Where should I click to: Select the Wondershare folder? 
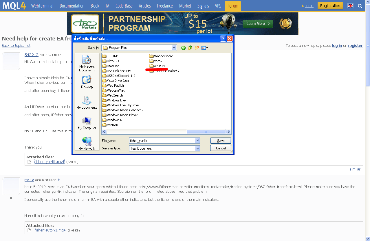pos(161,56)
